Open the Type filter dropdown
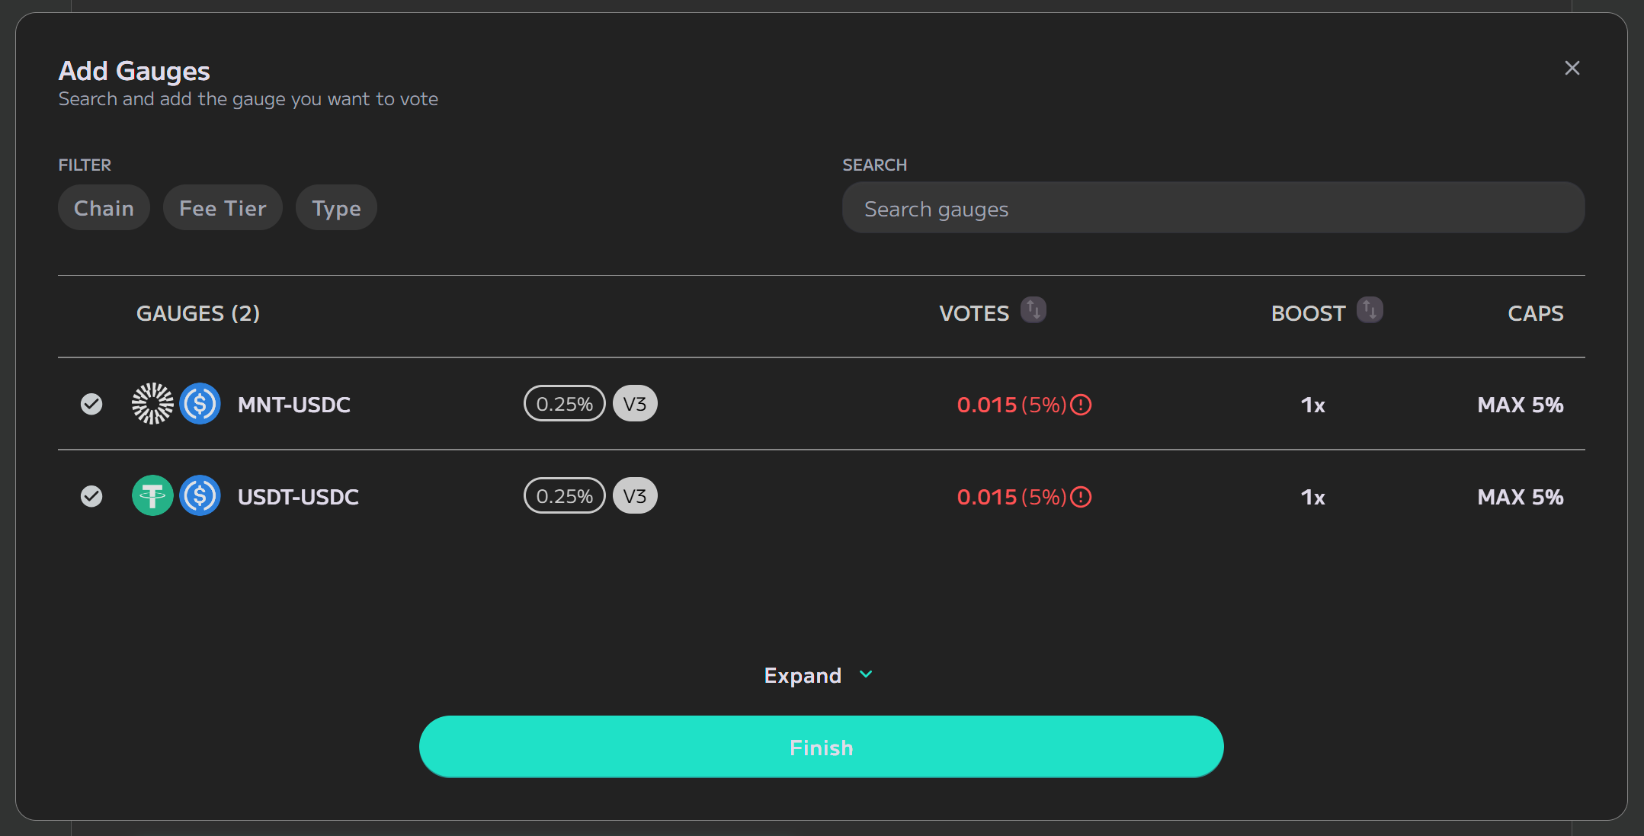This screenshot has height=836, width=1644. pos(336,208)
